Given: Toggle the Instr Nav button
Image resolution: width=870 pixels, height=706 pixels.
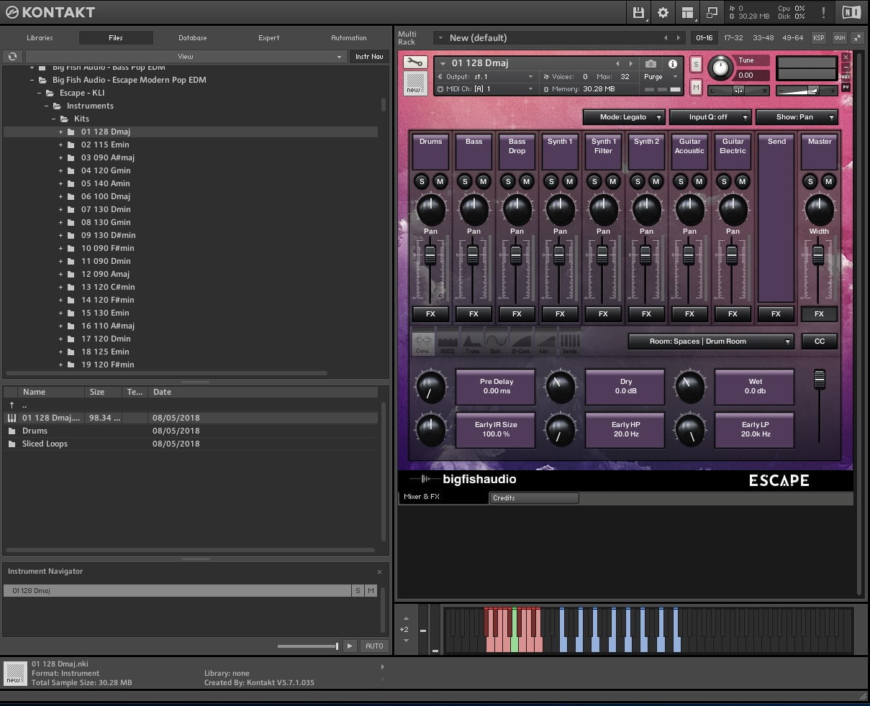Looking at the screenshot, I should (x=369, y=56).
